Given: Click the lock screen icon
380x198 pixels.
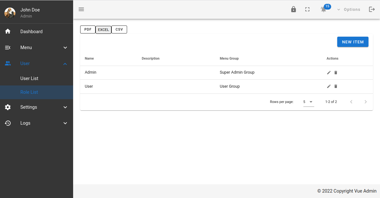Looking at the screenshot, I should 293,10.
